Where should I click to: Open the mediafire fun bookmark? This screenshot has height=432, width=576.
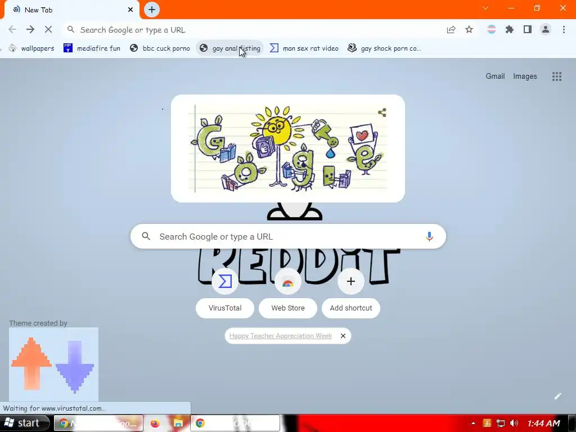92,48
